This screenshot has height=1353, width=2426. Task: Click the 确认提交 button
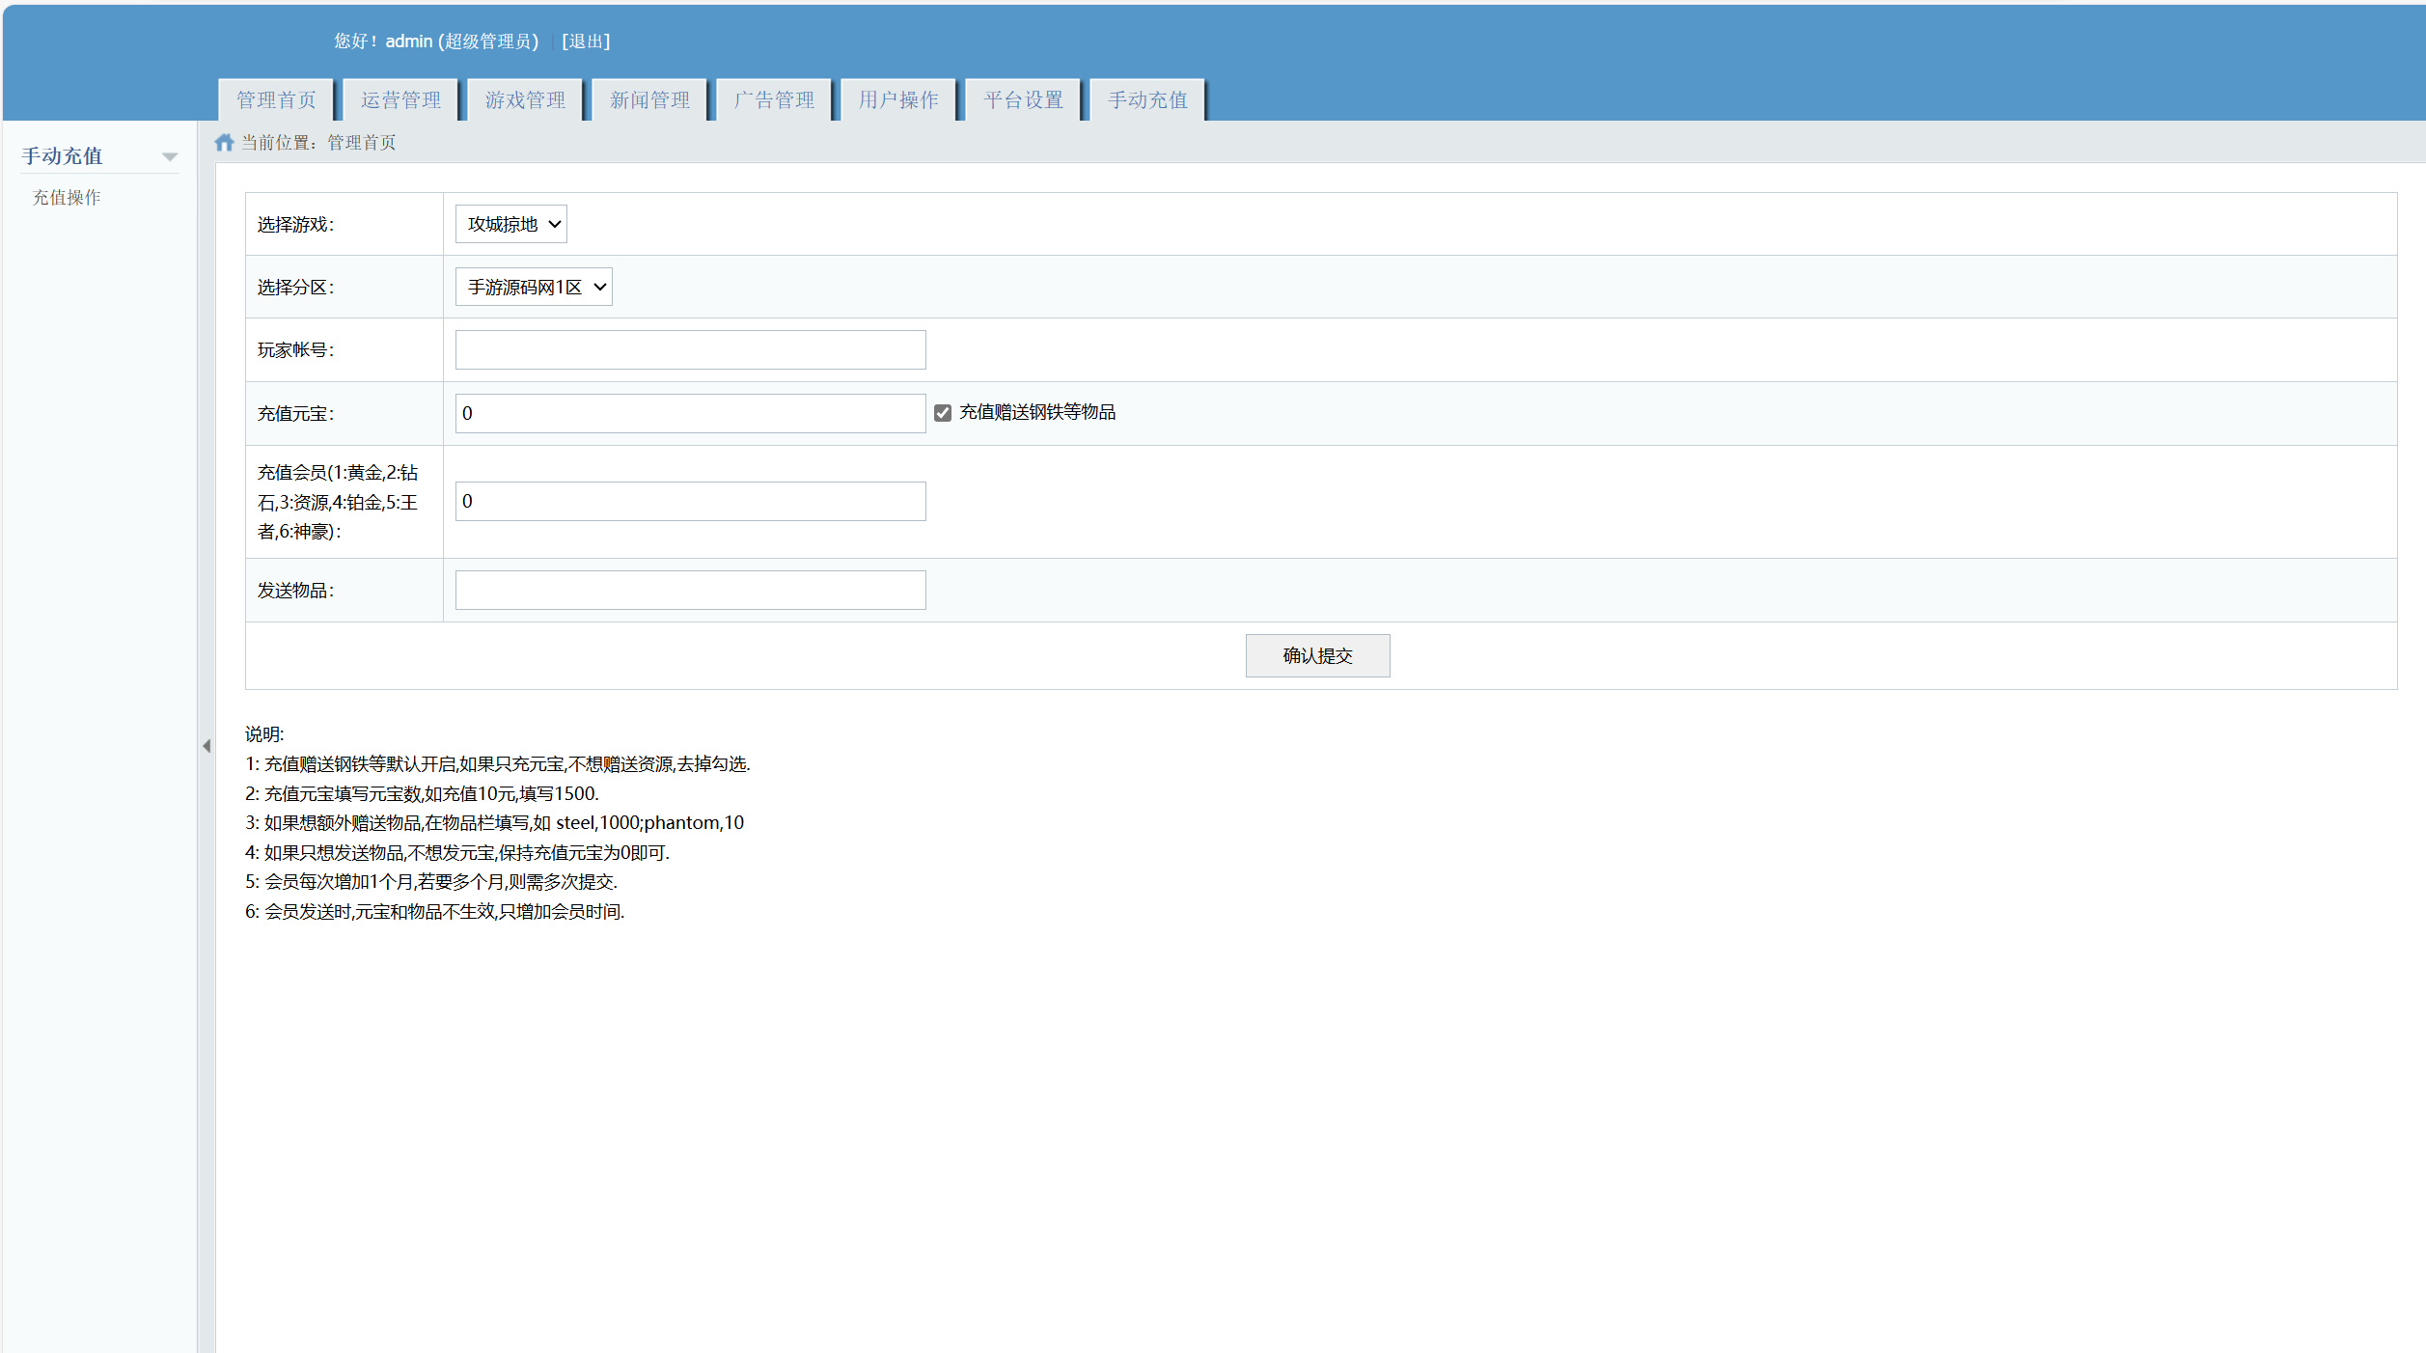1317,656
